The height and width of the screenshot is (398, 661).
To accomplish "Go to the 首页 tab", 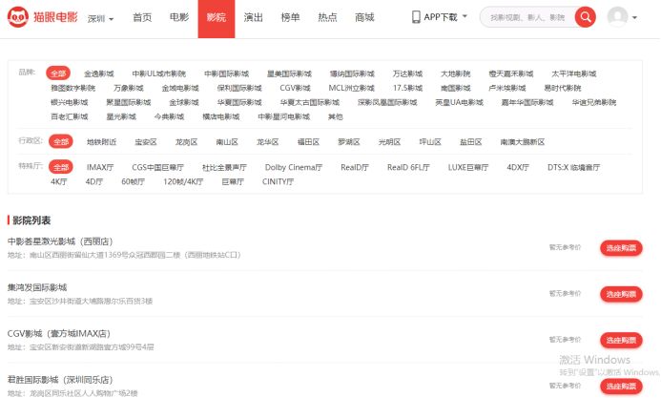I will tap(141, 17).
